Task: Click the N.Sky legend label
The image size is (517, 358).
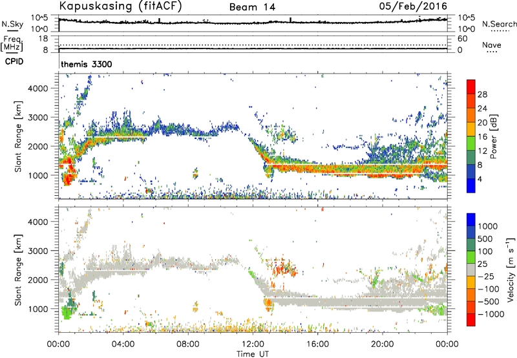Action: click(12, 24)
